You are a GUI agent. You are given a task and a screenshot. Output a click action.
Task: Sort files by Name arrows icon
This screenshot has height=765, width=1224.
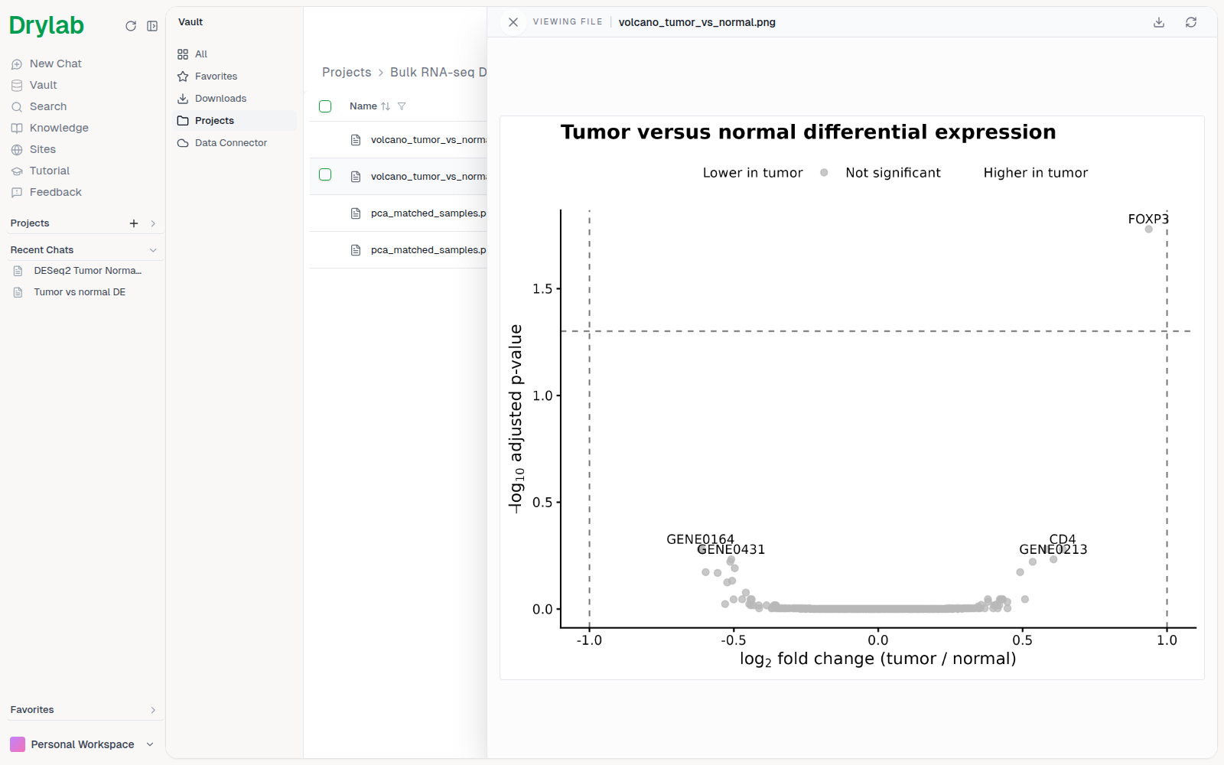(386, 106)
